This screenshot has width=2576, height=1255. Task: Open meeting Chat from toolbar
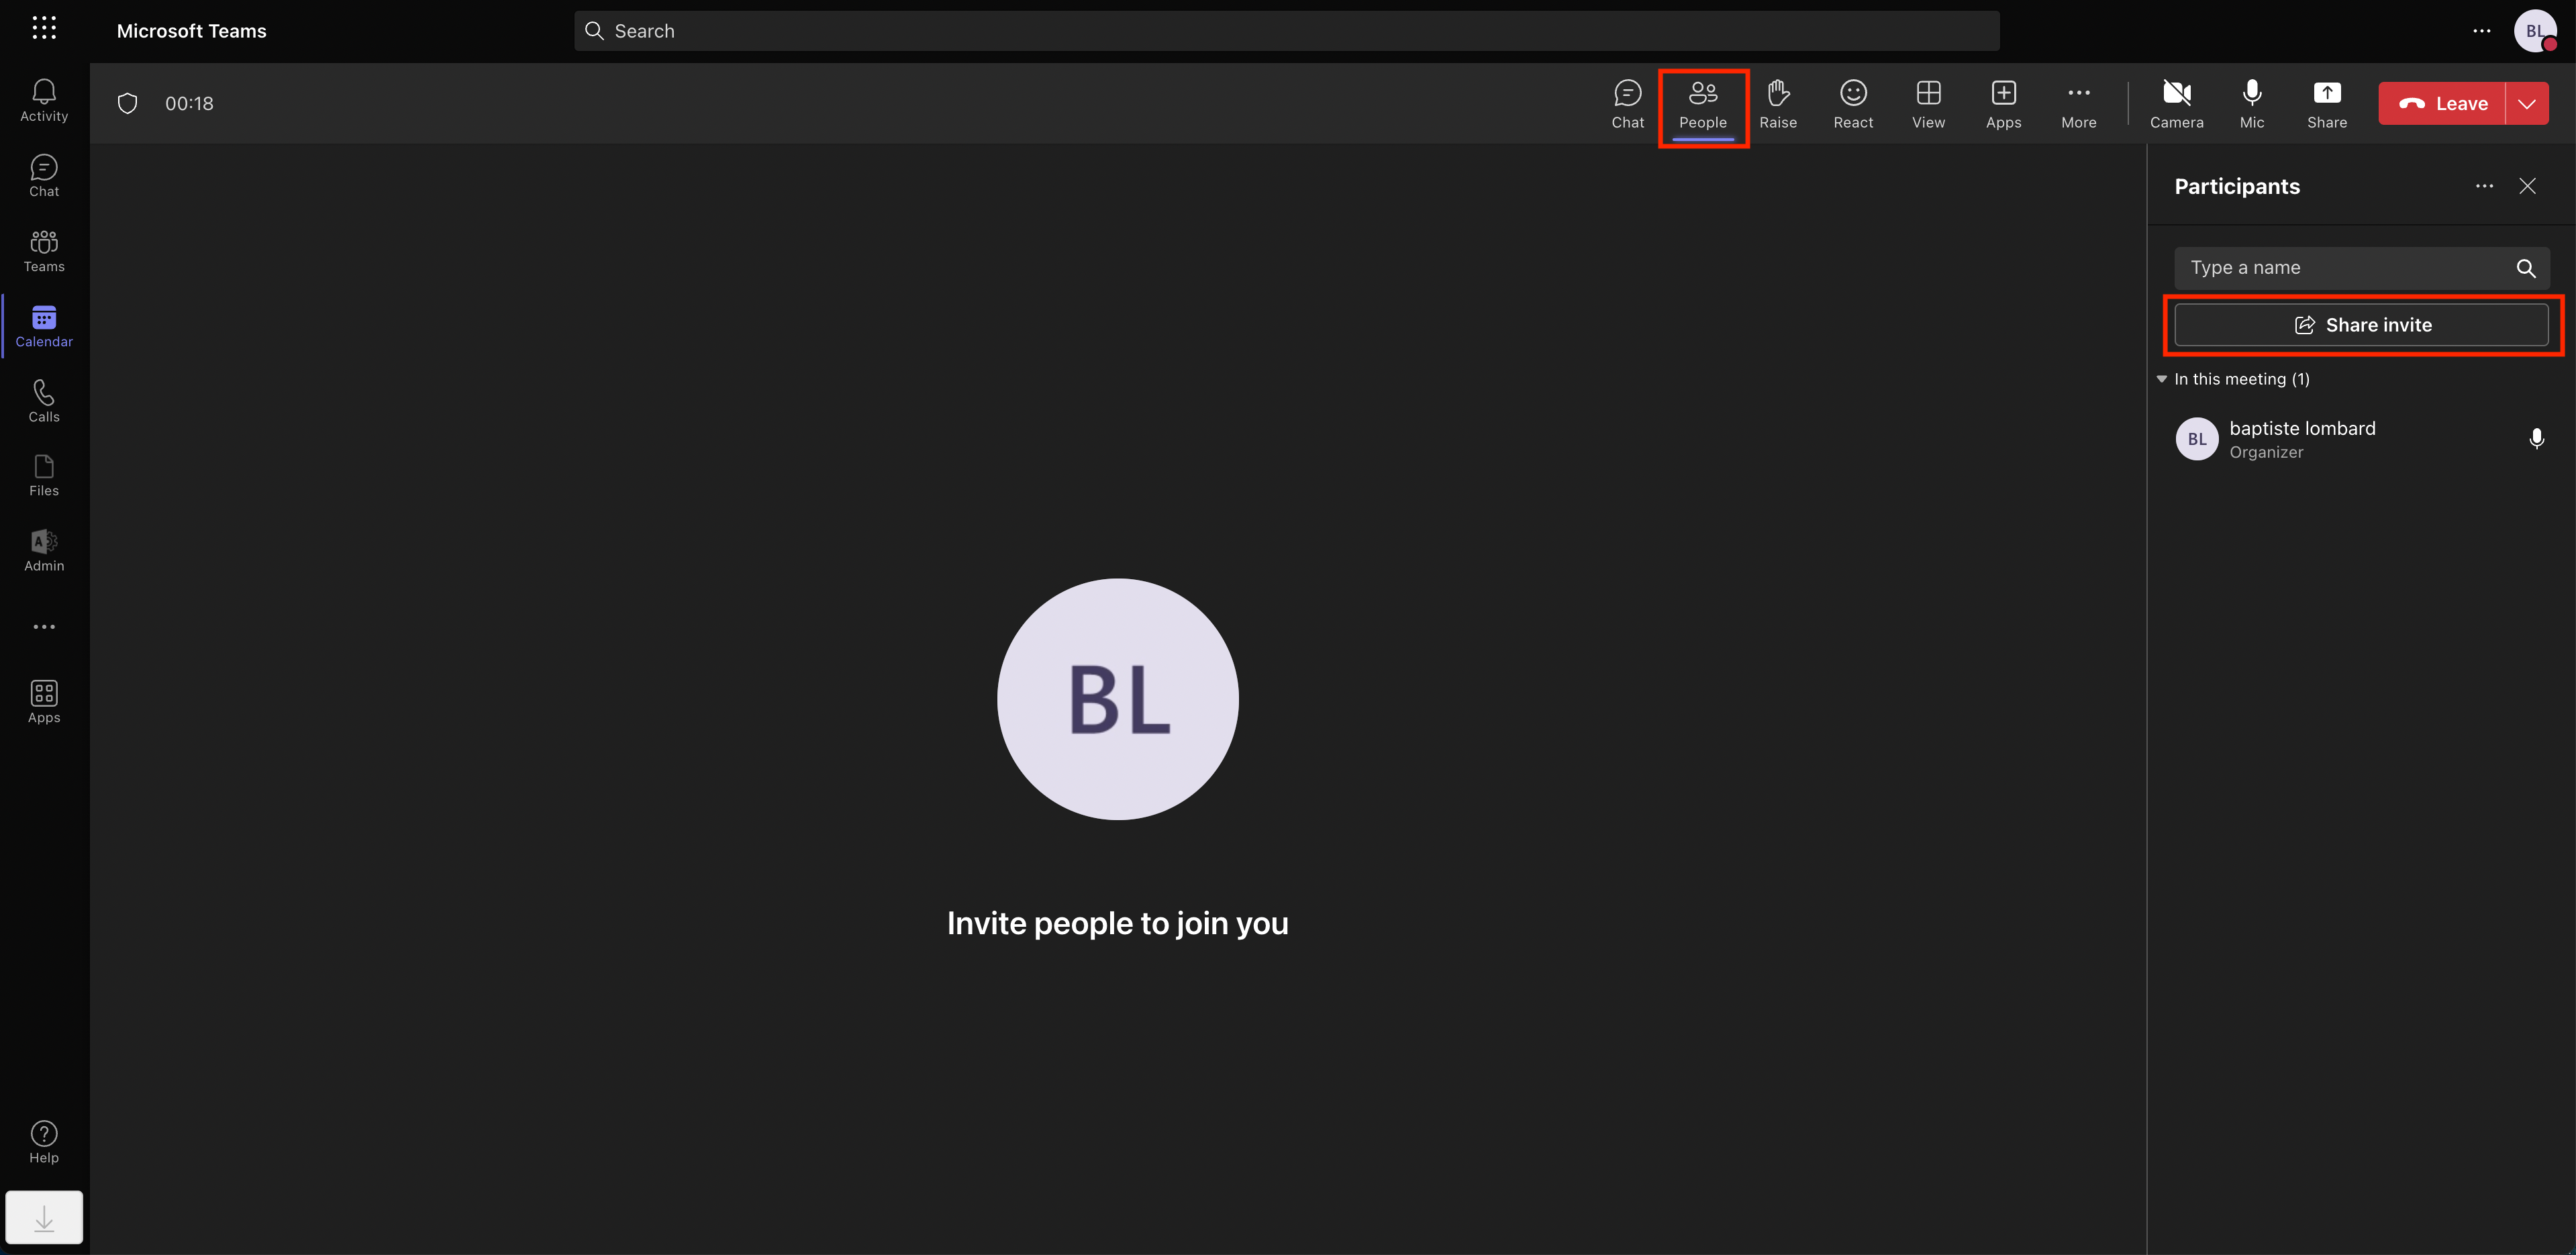[x=1627, y=104]
